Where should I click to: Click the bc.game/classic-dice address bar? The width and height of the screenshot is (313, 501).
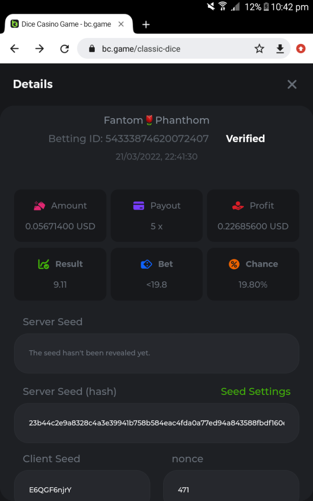pos(167,49)
